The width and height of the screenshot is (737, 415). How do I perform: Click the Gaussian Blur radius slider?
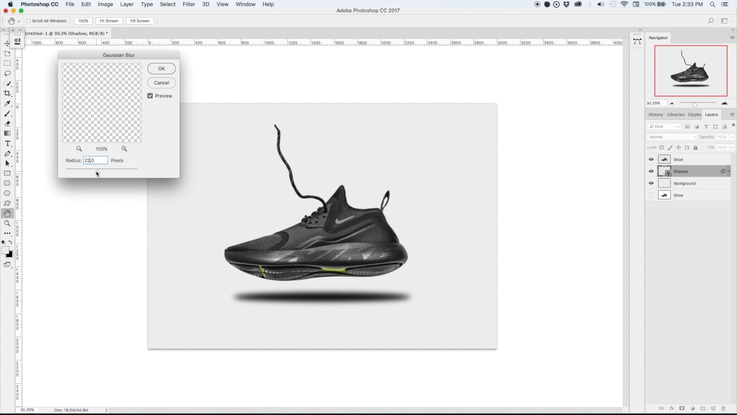pos(101,169)
